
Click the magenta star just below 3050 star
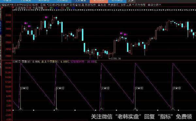click(x=29, y=26)
